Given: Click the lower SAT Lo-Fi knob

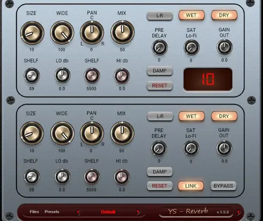Looking at the screenshot, I should 191,148.
